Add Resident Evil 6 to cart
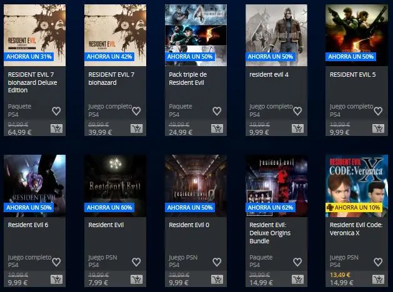Viewport: 393px width, 292px height. pyautogui.click(x=56, y=280)
